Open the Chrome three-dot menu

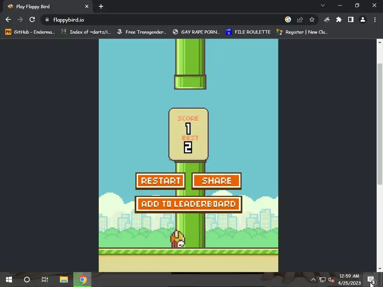375,19
